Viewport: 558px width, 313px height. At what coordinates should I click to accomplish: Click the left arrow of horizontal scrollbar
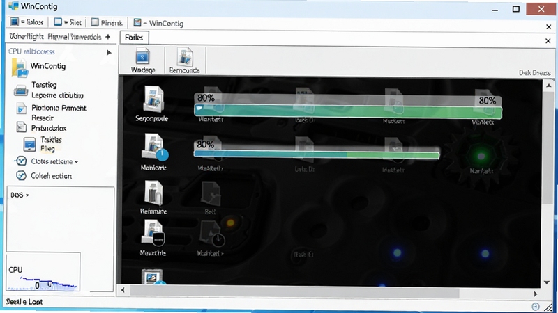(x=123, y=290)
